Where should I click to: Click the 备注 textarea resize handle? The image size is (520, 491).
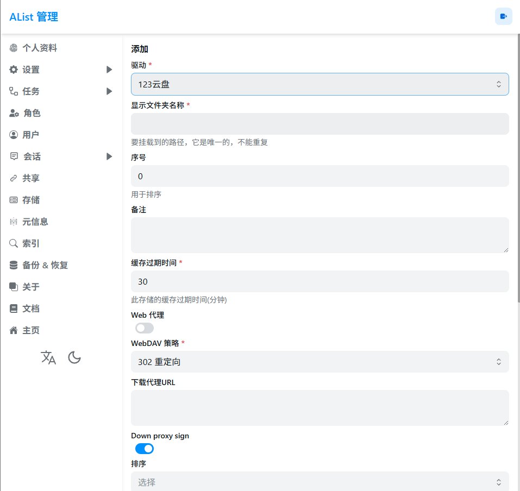point(506,250)
